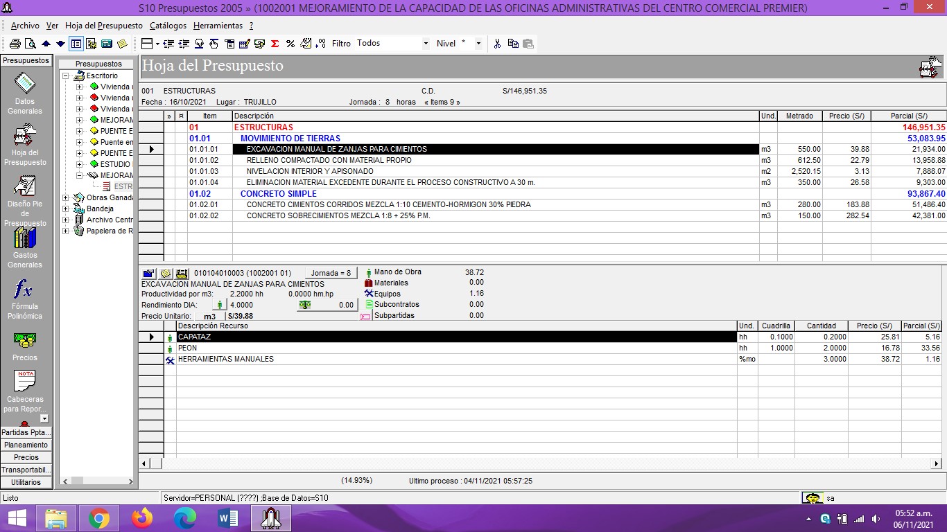
Task: Click the calculator icon in toolbar
Action: click(x=107, y=44)
